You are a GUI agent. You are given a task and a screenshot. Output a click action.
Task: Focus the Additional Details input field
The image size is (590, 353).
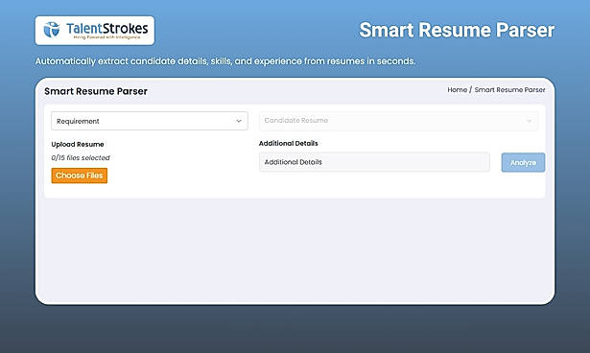(374, 162)
